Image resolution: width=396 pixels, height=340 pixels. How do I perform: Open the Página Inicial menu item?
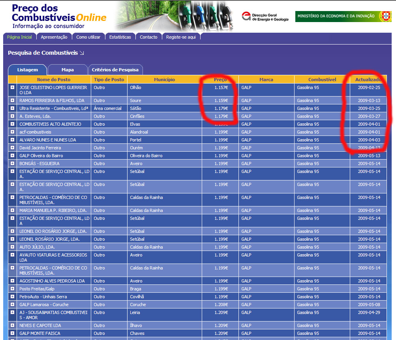19,37
